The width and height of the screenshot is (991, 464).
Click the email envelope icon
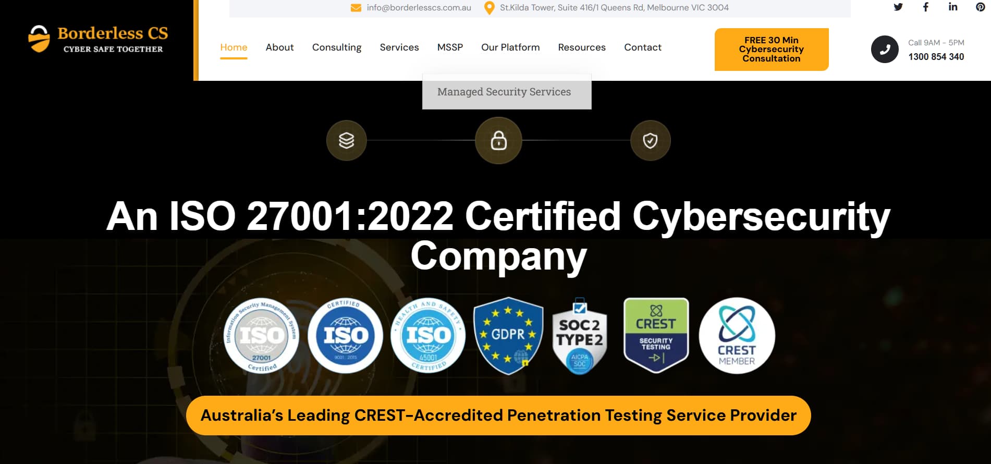[356, 8]
